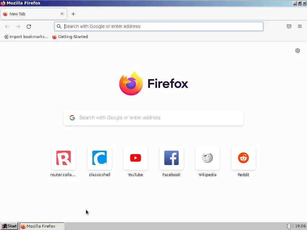Screen dimensions: 307x230
Task: Click the Firefox icon in the title bar
Action: point(3,3)
